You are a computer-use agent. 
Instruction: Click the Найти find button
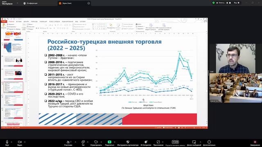click(139, 24)
